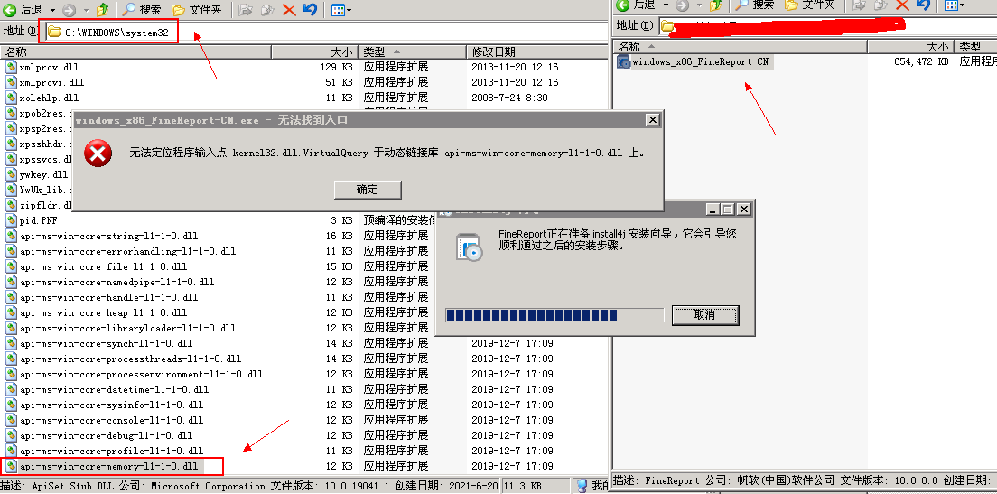Sort by 修改日期 column in system32 window
997x494 pixels.
537,52
